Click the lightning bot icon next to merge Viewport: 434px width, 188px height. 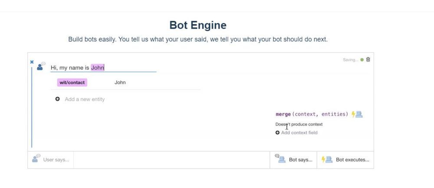(x=357, y=114)
